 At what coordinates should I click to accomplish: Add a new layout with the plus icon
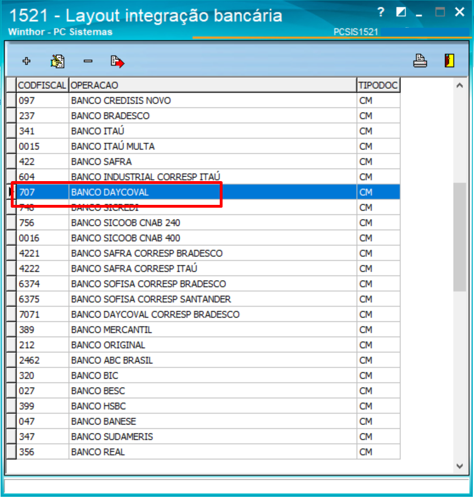click(x=27, y=61)
